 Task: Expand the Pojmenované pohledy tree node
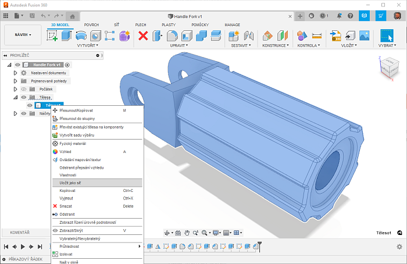[x=16, y=81]
